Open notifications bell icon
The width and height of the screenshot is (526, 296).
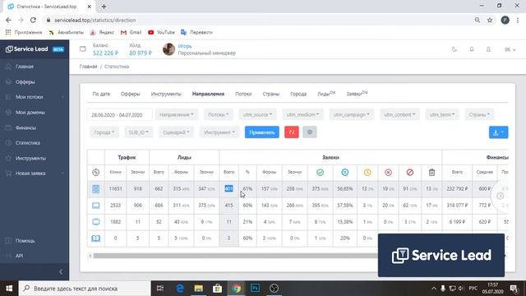point(472,49)
